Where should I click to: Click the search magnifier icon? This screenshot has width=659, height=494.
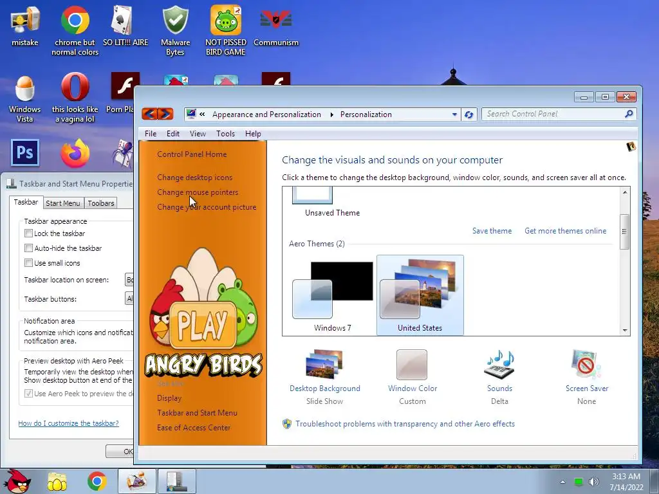629,114
